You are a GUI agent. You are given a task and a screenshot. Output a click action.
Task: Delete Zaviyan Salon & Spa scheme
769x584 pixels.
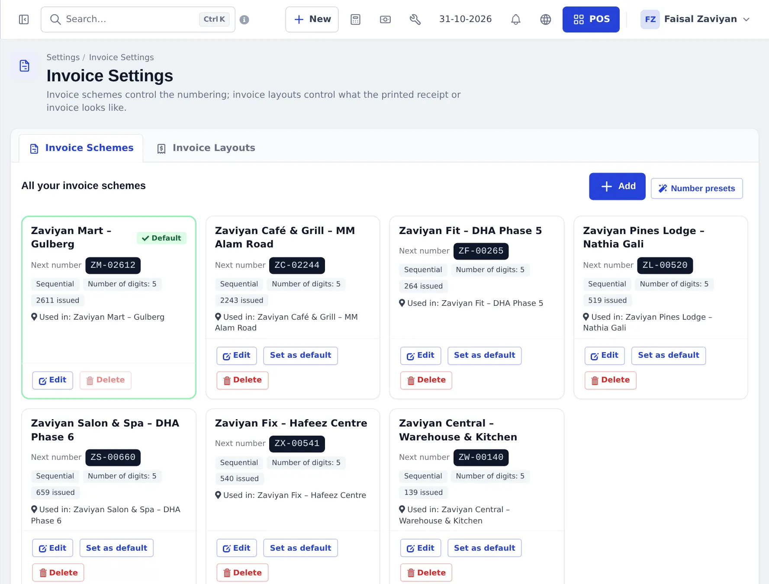(58, 573)
